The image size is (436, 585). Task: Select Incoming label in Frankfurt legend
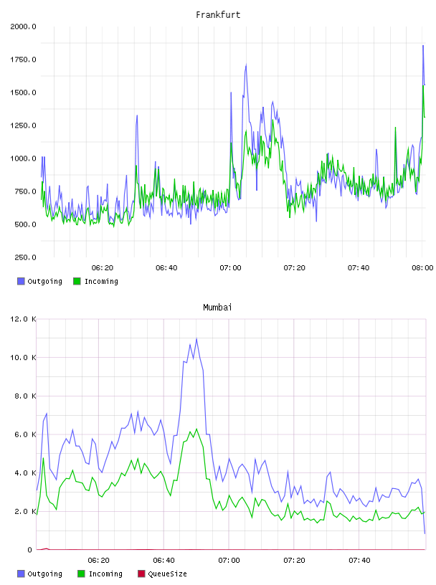101,281
